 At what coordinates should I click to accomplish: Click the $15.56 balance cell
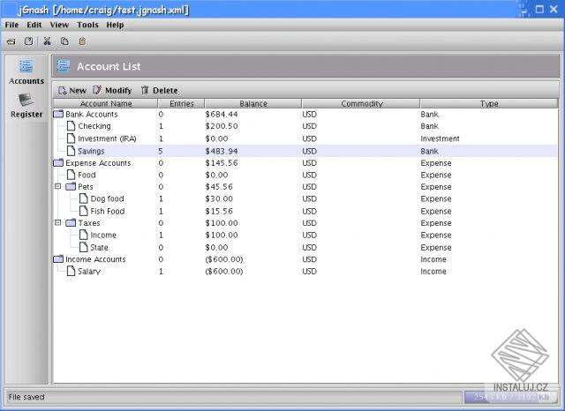(x=219, y=212)
